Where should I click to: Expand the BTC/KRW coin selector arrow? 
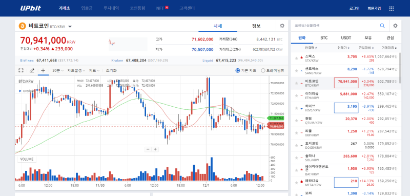70,27
